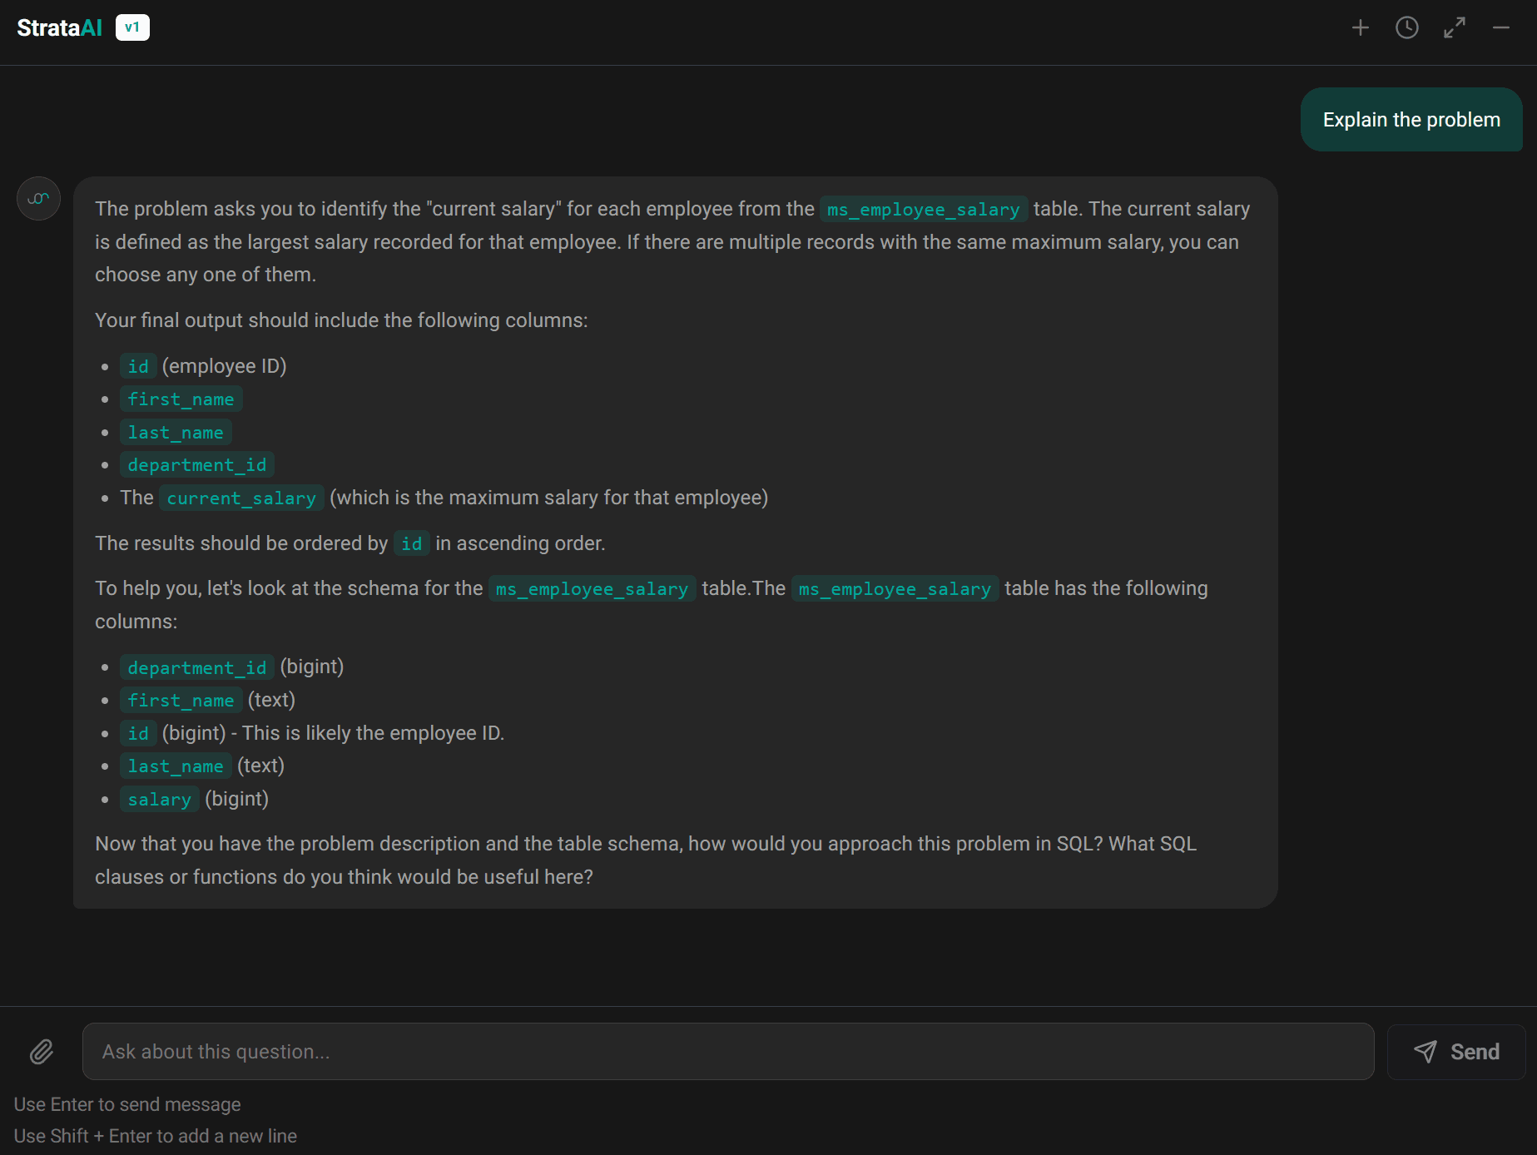Click the "Use Enter to send message" hint
The height and width of the screenshot is (1155, 1537).
[x=127, y=1104]
